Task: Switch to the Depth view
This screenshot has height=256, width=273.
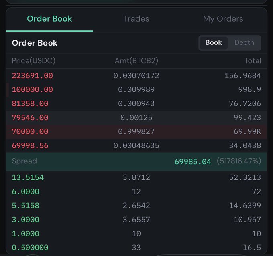Action: 244,43
